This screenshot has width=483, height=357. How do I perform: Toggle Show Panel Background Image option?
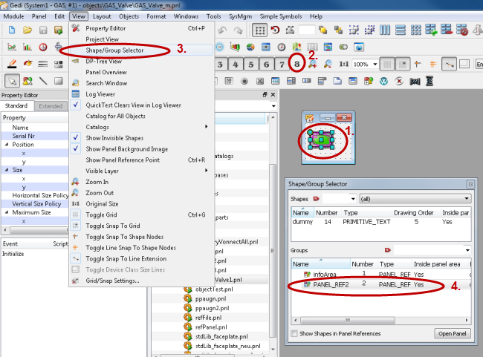126,148
